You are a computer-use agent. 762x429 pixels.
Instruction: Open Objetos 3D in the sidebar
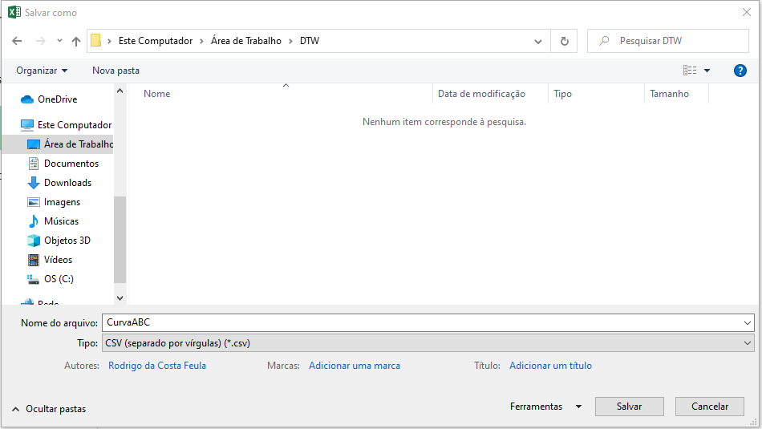tap(67, 241)
